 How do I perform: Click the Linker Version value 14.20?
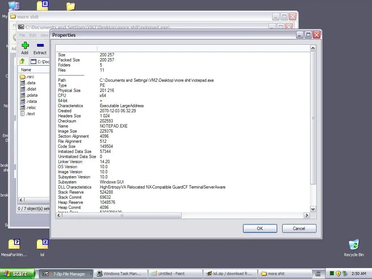(105, 162)
